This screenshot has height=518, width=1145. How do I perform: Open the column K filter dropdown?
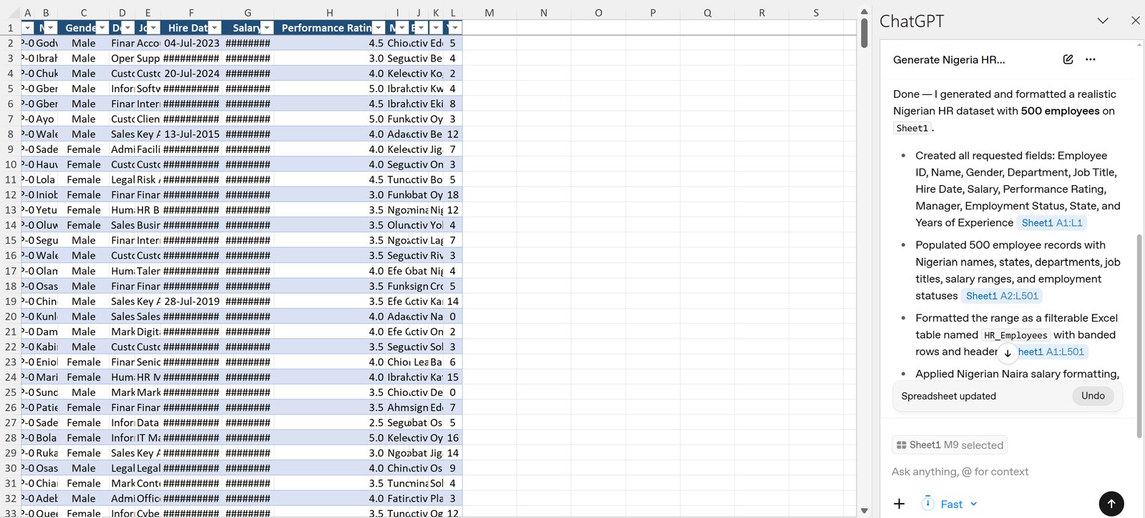click(x=437, y=28)
